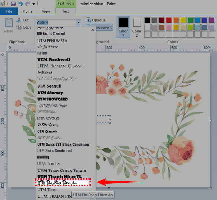Pick the yellow color swatch

(183, 20)
